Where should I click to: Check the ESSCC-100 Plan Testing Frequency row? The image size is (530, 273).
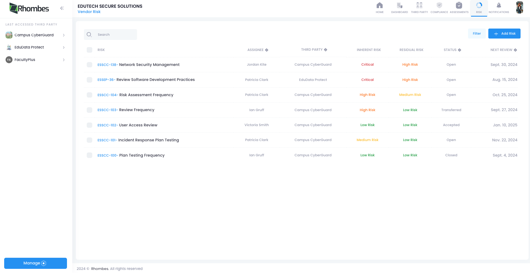pyautogui.click(x=89, y=155)
